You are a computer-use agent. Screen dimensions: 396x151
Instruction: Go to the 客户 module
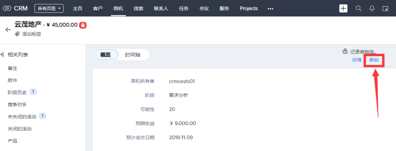98,8
